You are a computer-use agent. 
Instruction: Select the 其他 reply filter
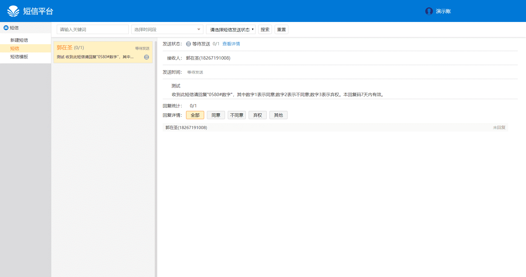(x=278, y=115)
